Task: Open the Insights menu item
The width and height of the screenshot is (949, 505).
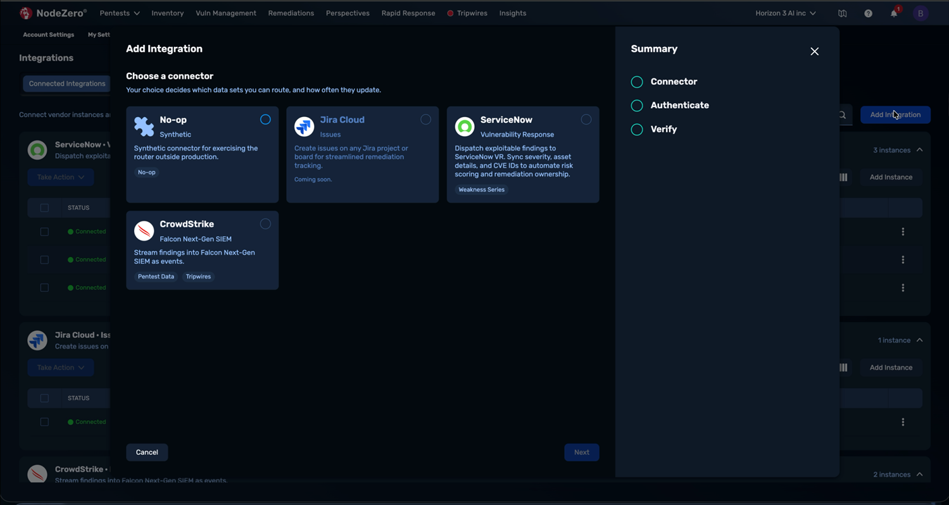Action: click(x=513, y=13)
